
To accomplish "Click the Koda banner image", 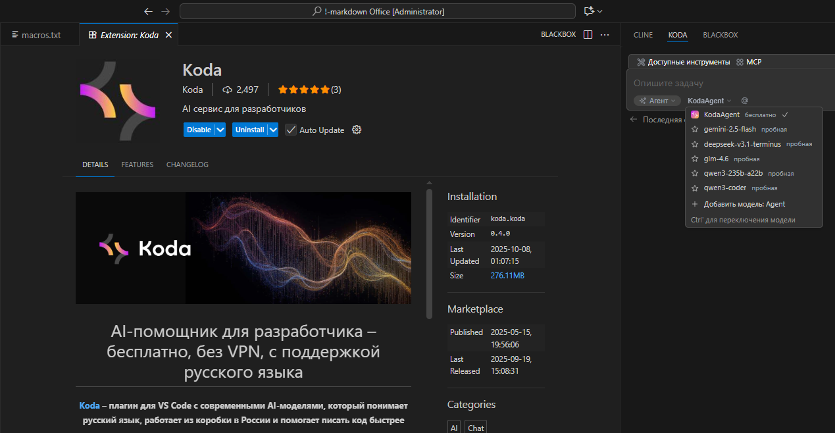I will pos(243,248).
